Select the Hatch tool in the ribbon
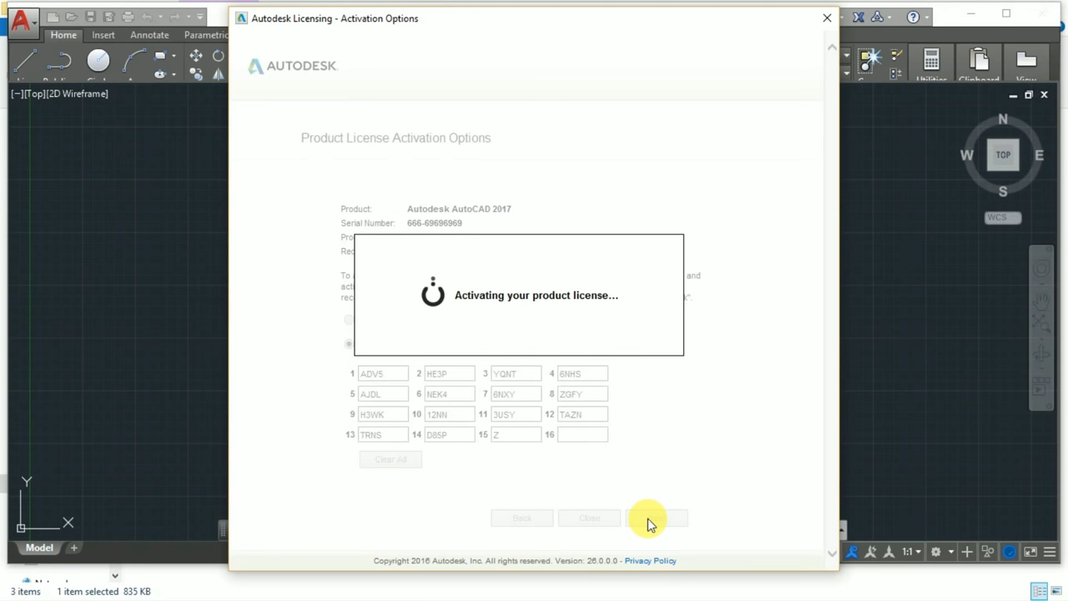1068x601 pixels. [160, 74]
